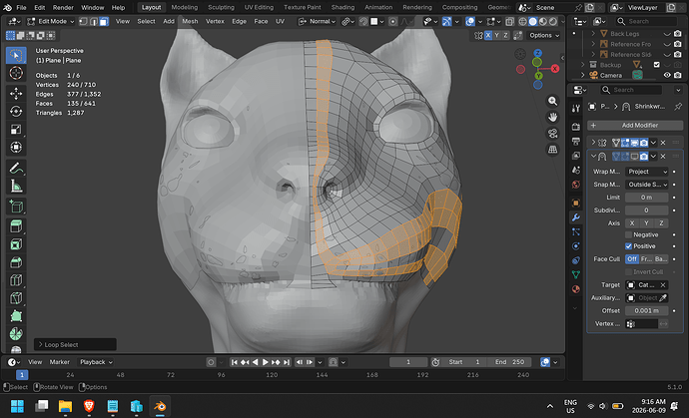Expand the Loop Select operator panel

coord(75,344)
